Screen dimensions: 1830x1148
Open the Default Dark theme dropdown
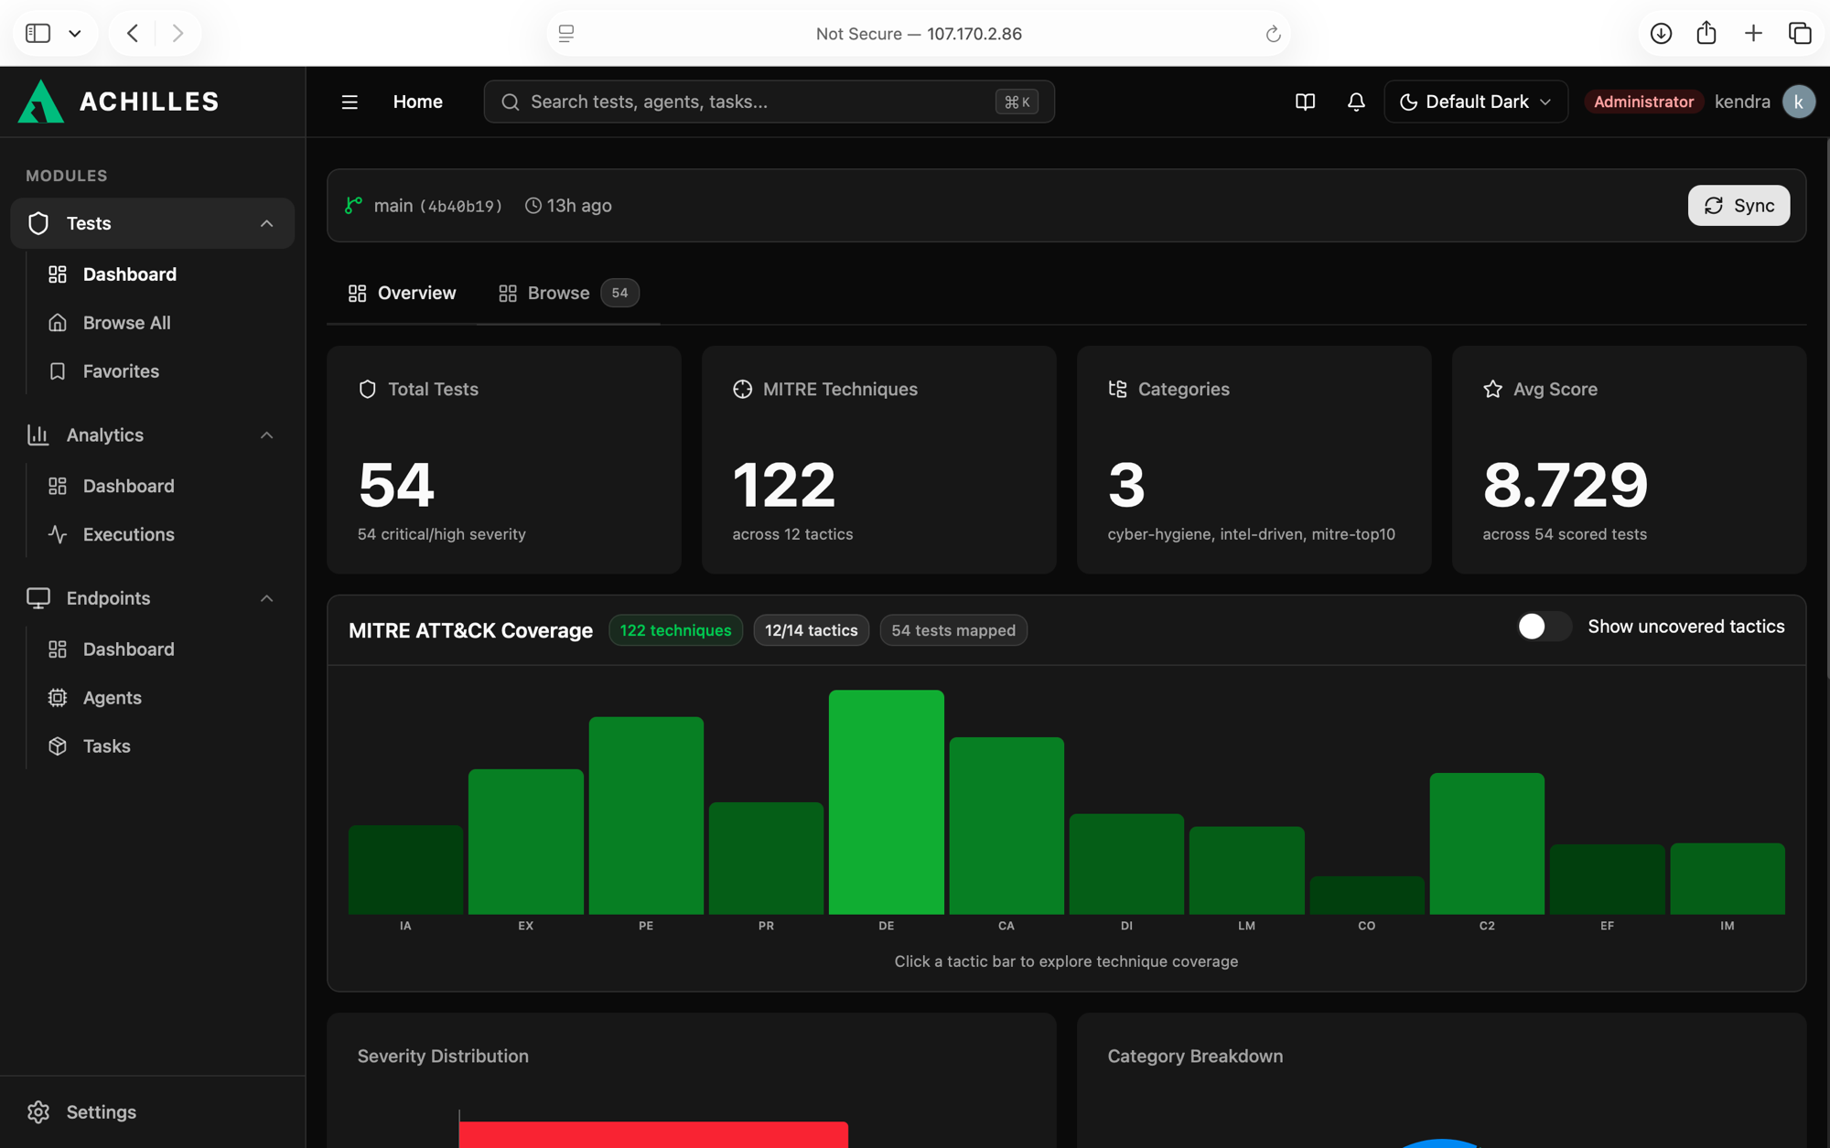click(x=1475, y=102)
